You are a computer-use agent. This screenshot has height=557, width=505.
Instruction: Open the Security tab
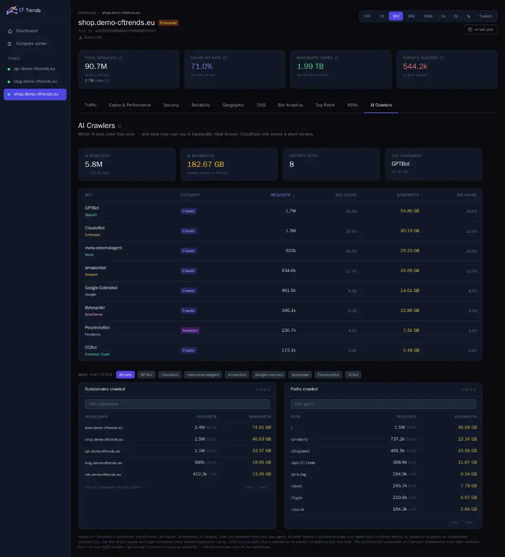(x=171, y=105)
